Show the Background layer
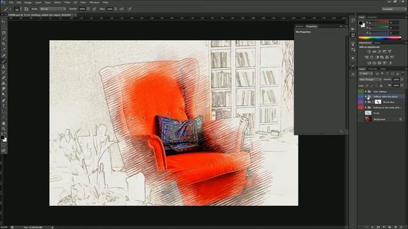408x229 pixels. point(361,119)
